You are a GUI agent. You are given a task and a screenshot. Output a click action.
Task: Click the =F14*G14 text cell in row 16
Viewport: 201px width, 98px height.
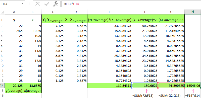click(x=193, y=96)
